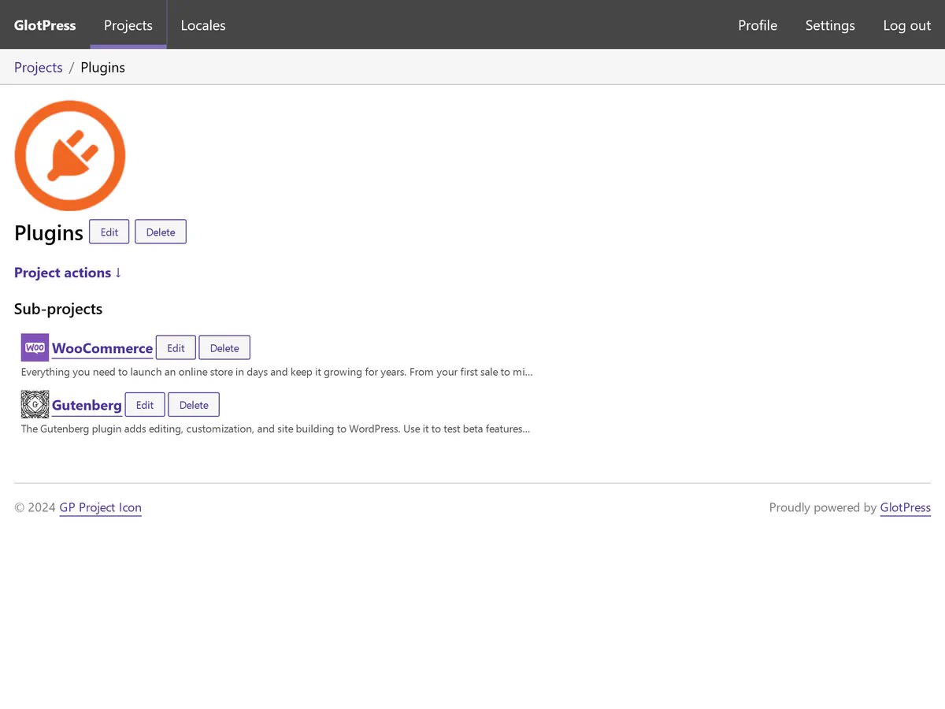Edit the Plugins project

tap(109, 232)
